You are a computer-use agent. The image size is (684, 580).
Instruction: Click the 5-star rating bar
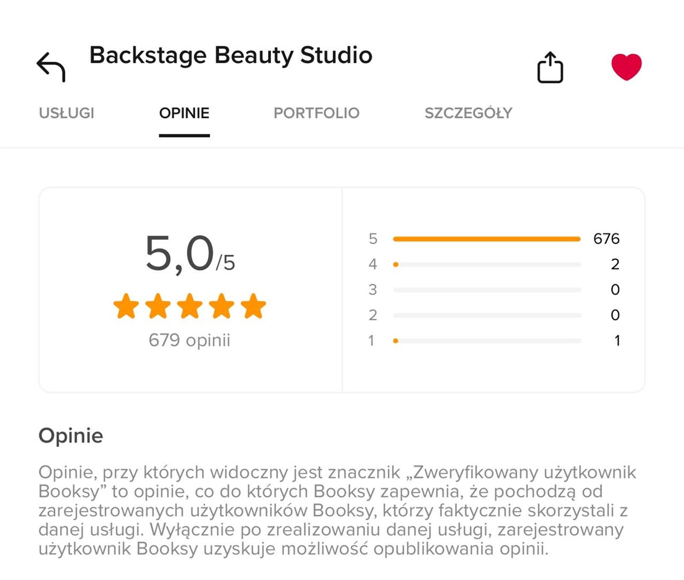tap(486, 239)
